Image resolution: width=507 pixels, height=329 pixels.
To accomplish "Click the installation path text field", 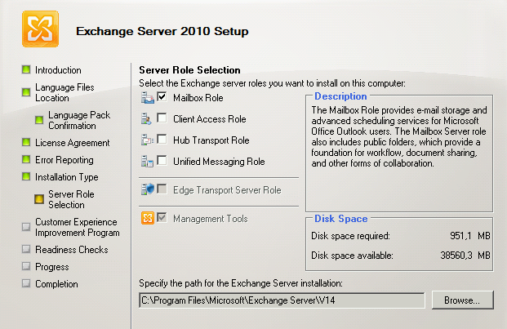I will pos(282,300).
